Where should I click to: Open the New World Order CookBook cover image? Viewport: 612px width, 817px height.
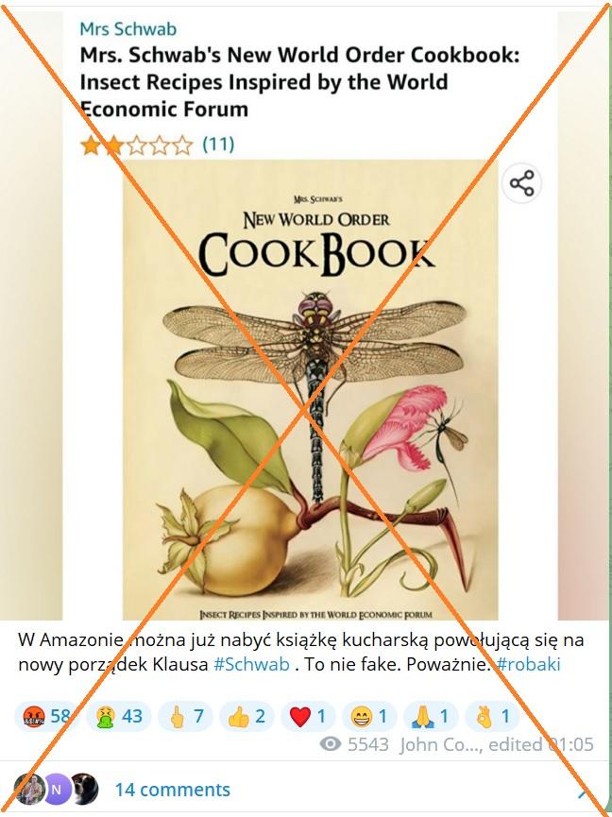click(x=311, y=390)
